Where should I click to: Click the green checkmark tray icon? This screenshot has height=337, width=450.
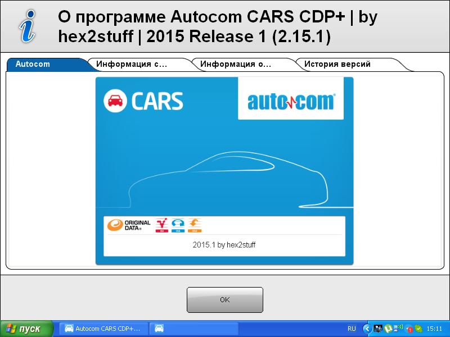418,329
